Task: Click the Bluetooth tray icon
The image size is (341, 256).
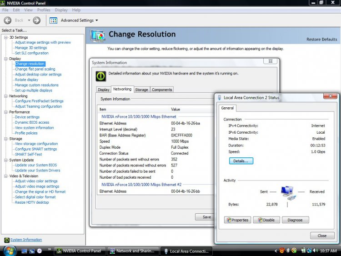Action: pyautogui.click(x=288, y=251)
